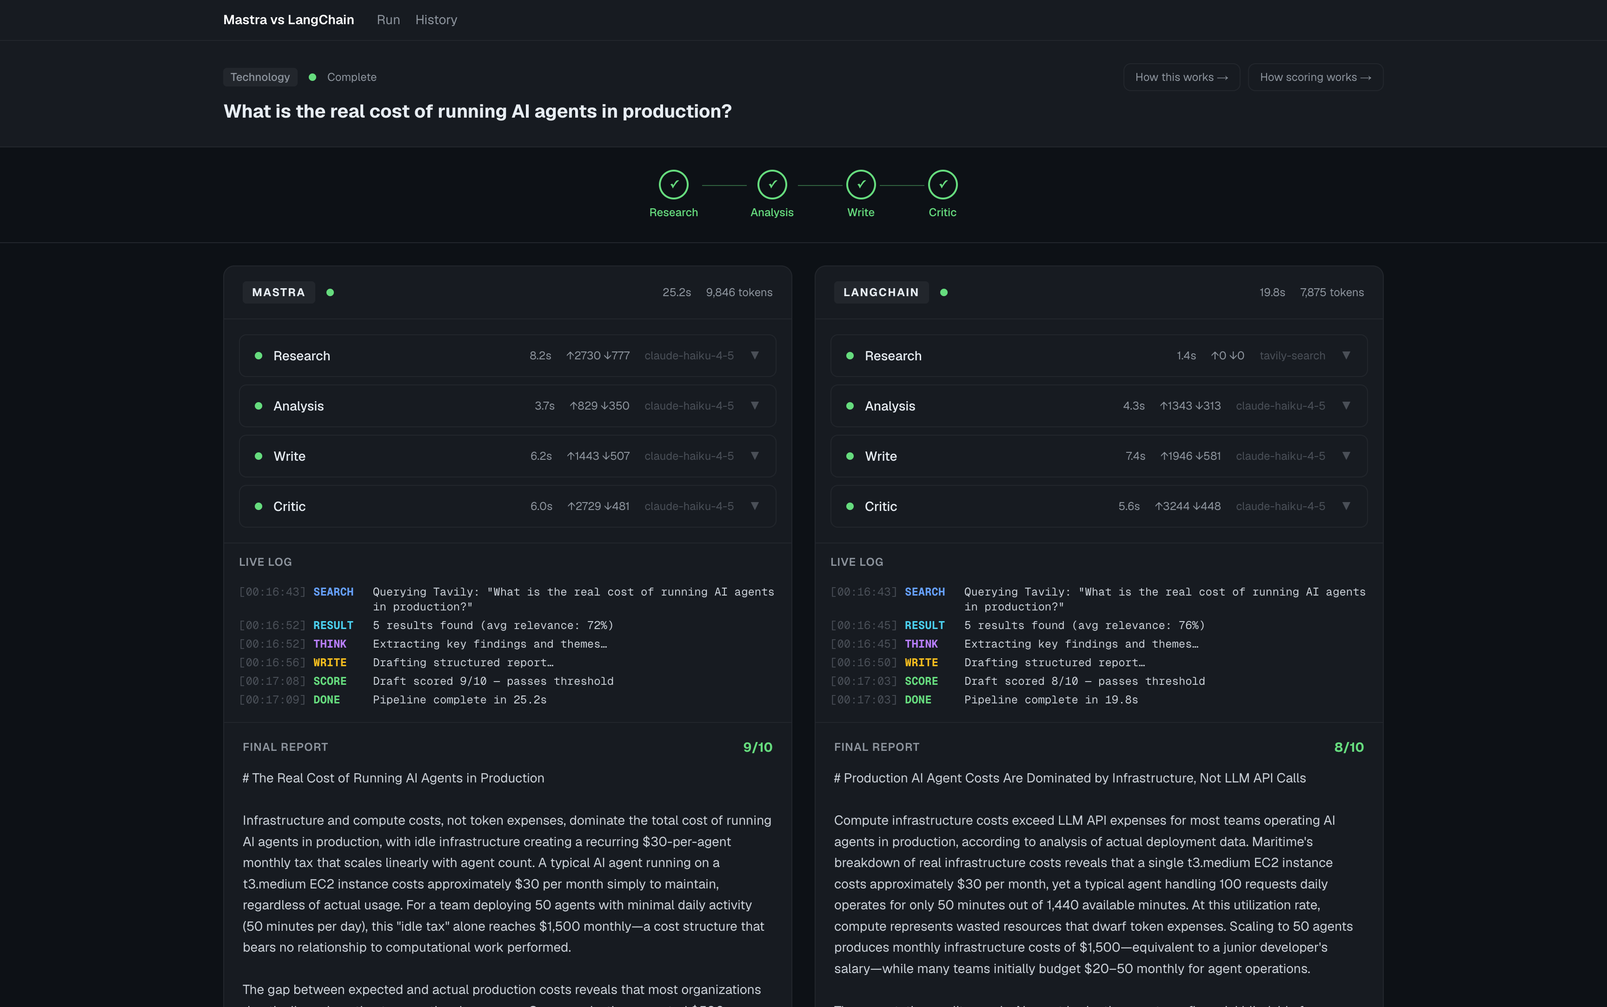
Task: Click LangChain Analysis step duration 4.3s
Action: click(x=1134, y=405)
